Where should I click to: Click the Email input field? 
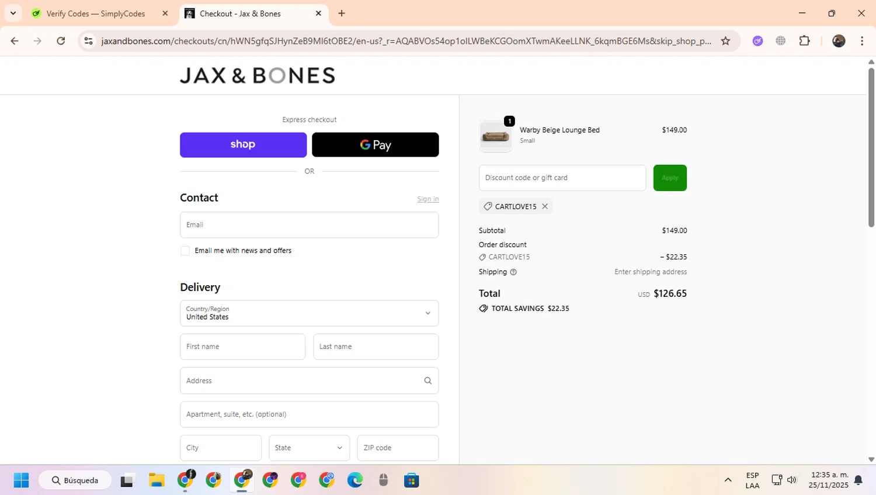pyautogui.click(x=310, y=225)
